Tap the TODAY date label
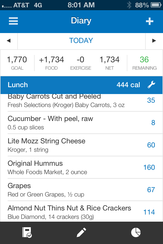The width and height of the screenshot is (163, 244). tap(81, 41)
